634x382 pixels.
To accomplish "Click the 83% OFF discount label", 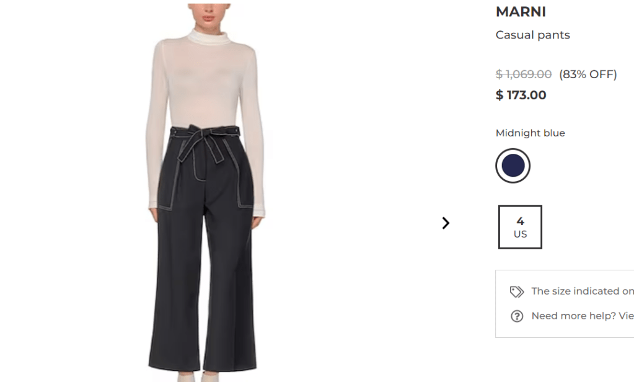I will [x=588, y=74].
